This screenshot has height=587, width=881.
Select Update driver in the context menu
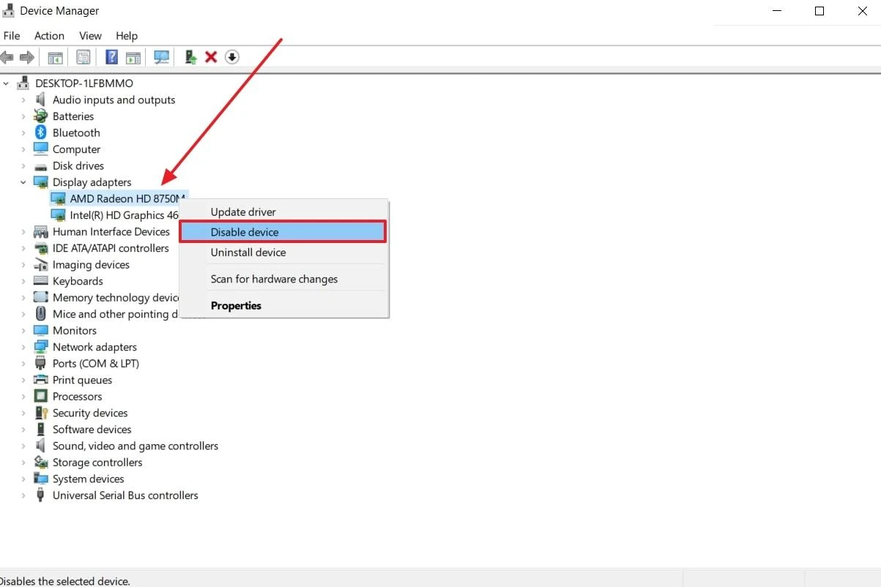[243, 212]
